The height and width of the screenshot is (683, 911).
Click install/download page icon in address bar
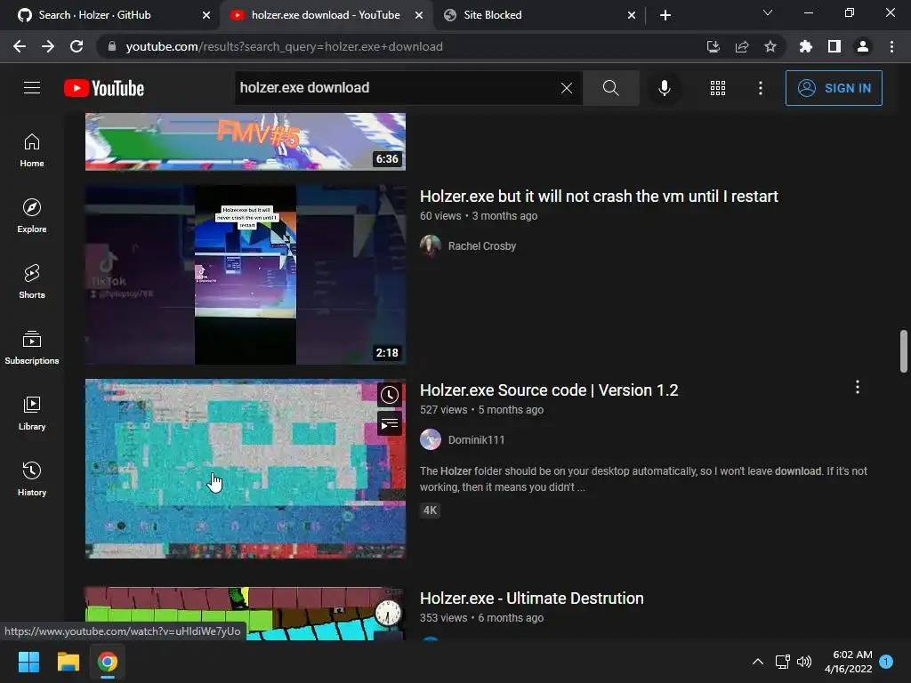713,46
